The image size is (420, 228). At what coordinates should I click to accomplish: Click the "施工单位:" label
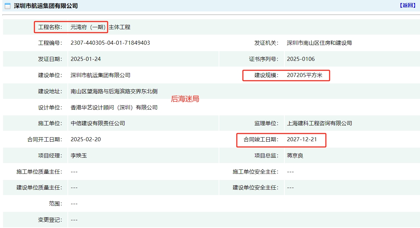pyautogui.click(x=50, y=123)
